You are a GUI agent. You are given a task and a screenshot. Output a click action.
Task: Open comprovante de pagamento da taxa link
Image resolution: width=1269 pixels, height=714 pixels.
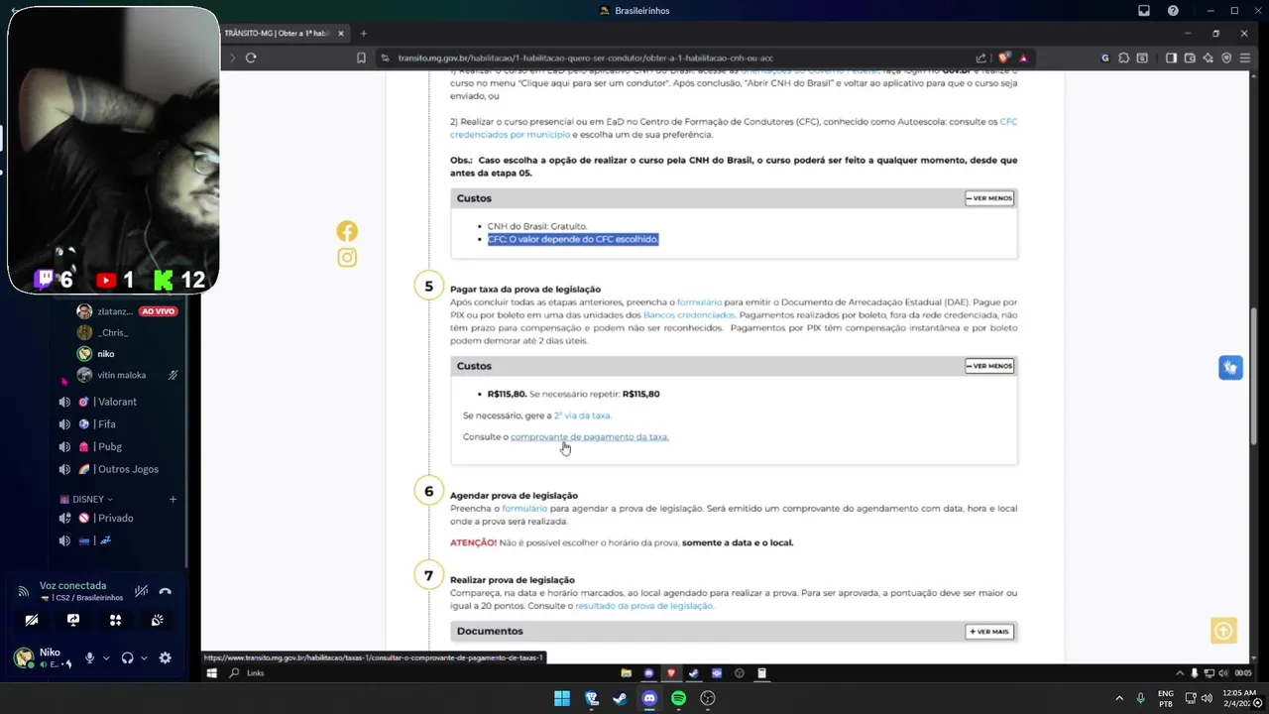click(x=590, y=437)
